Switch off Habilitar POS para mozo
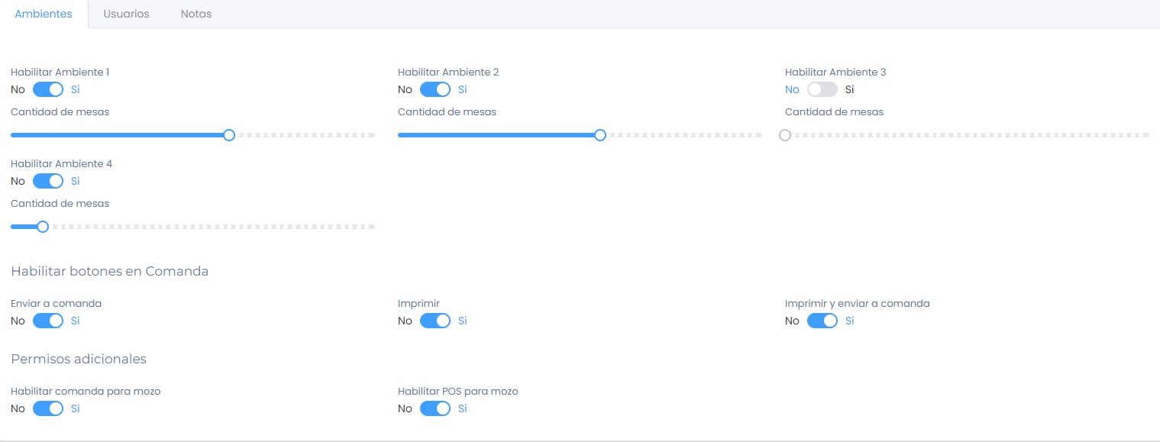 point(435,409)
